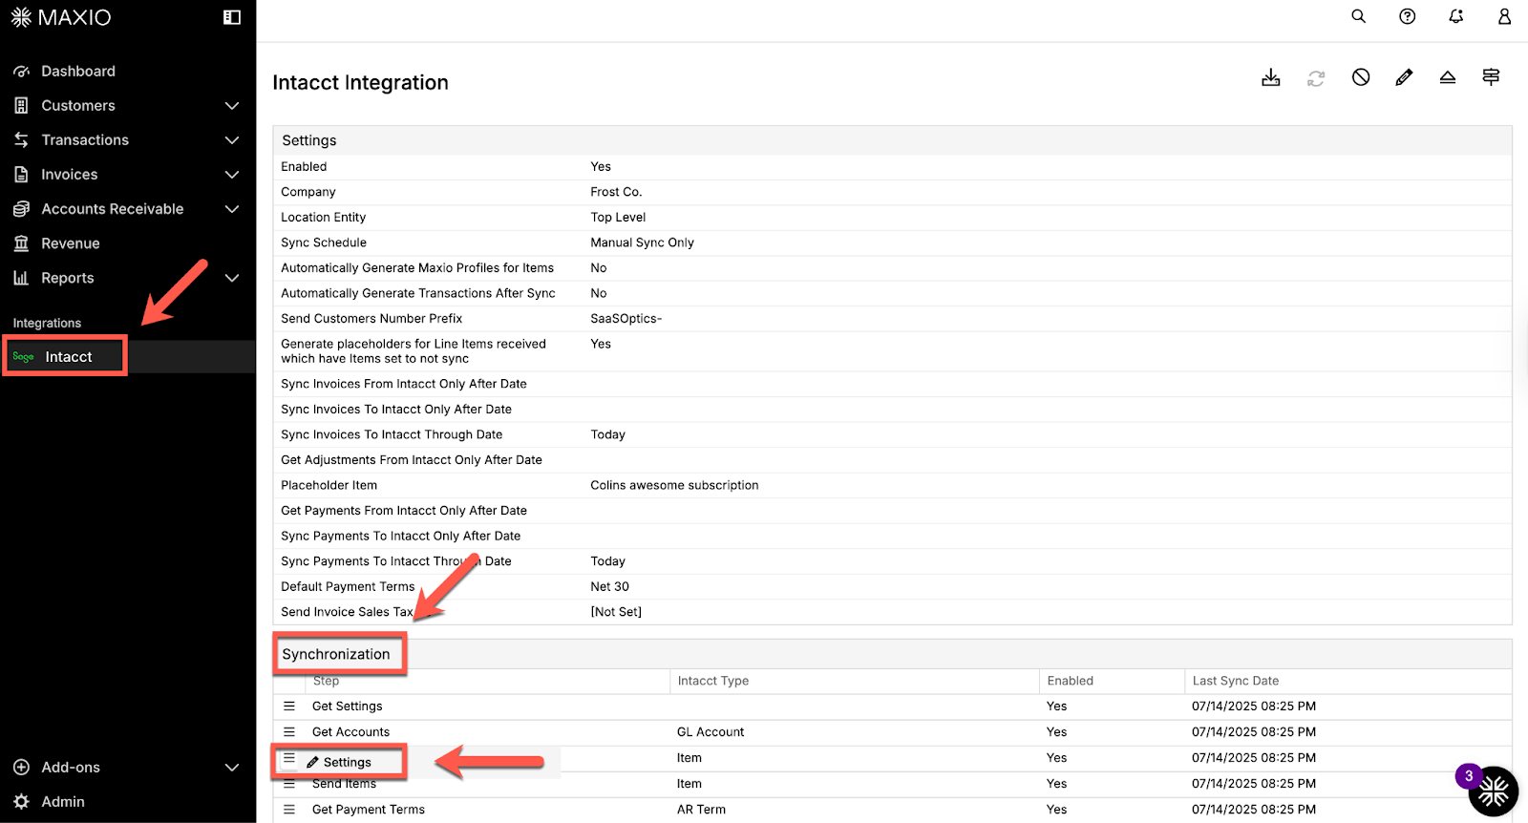Click the eject icon in header
This screenshot has height=823, width=1528.
click(1448, 77)
